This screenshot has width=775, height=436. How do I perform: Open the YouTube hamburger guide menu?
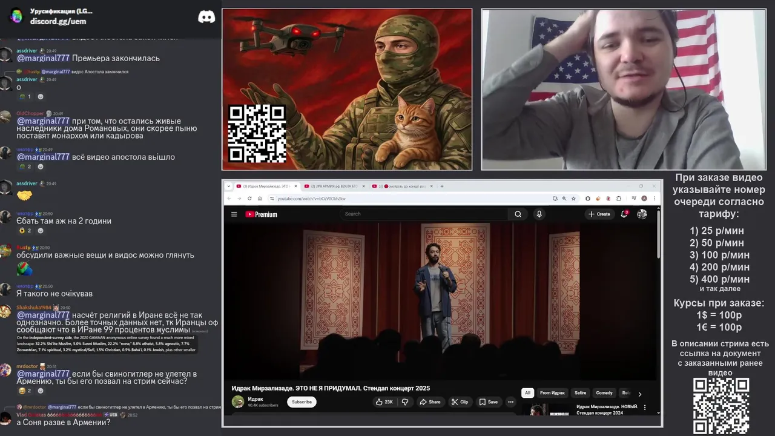pos(234,214)
